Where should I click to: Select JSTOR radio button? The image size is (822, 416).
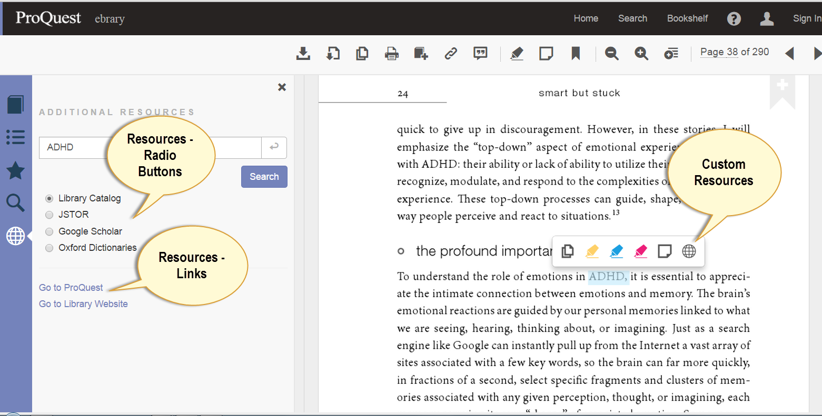click(49, 215)
